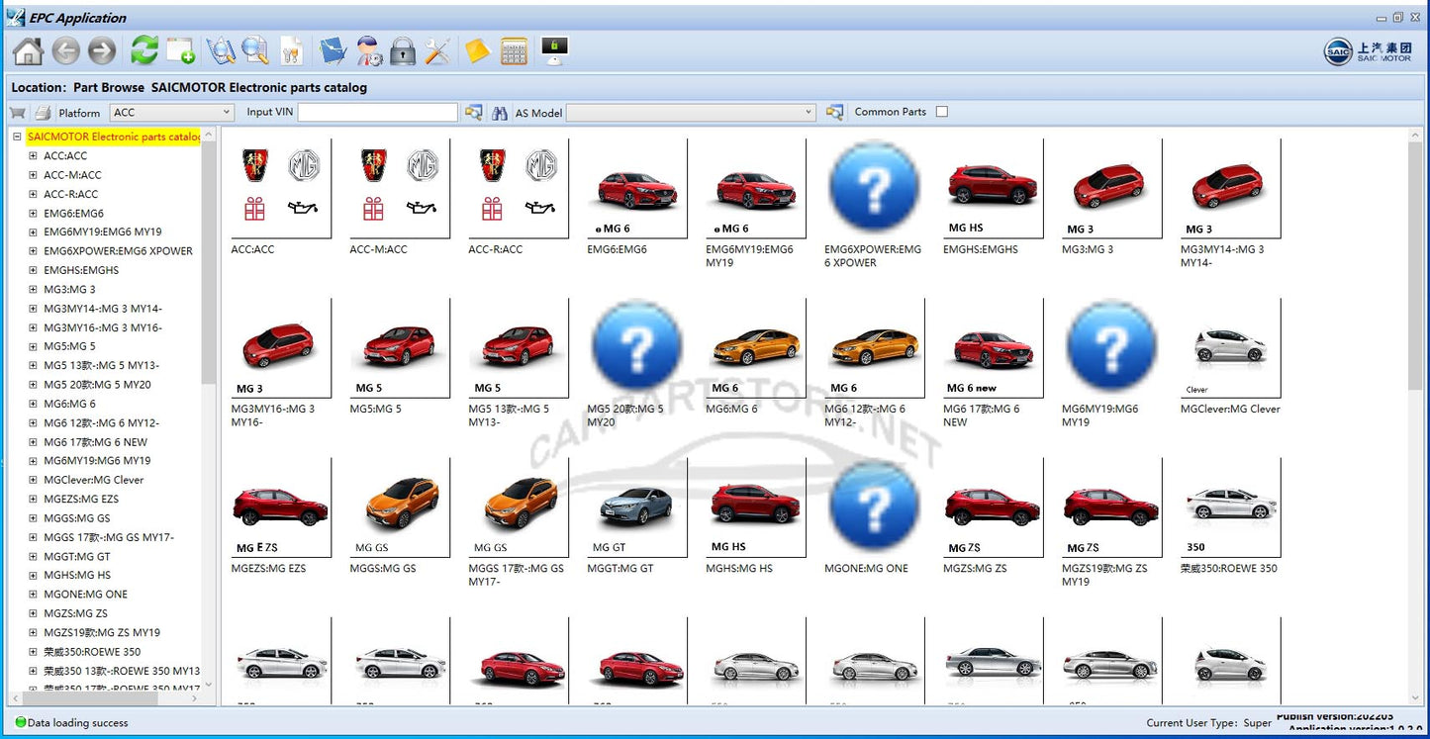Expand the MG3:MG 3 tree node
The height and width of the screenshot is (739, 1430).
click(x=33, y=289)
